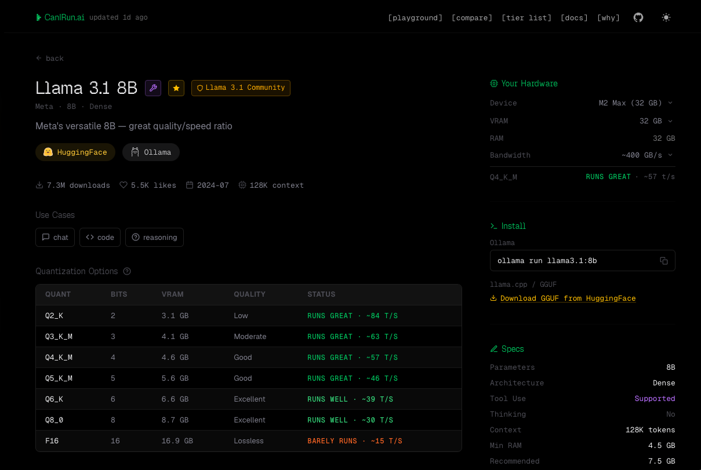Image resolution: width=701 pixels, height=470 pixels.
Task: Click the CanIRun.ai logo
Action: pyautogui.click(x=60, y=17)
